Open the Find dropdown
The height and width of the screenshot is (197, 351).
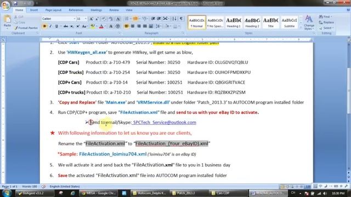click(x=326, y=17)
